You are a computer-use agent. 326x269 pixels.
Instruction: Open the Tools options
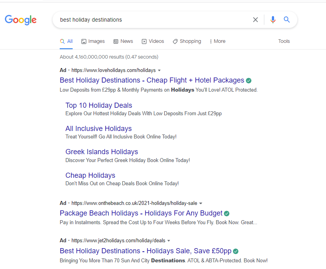pos(284,41)
